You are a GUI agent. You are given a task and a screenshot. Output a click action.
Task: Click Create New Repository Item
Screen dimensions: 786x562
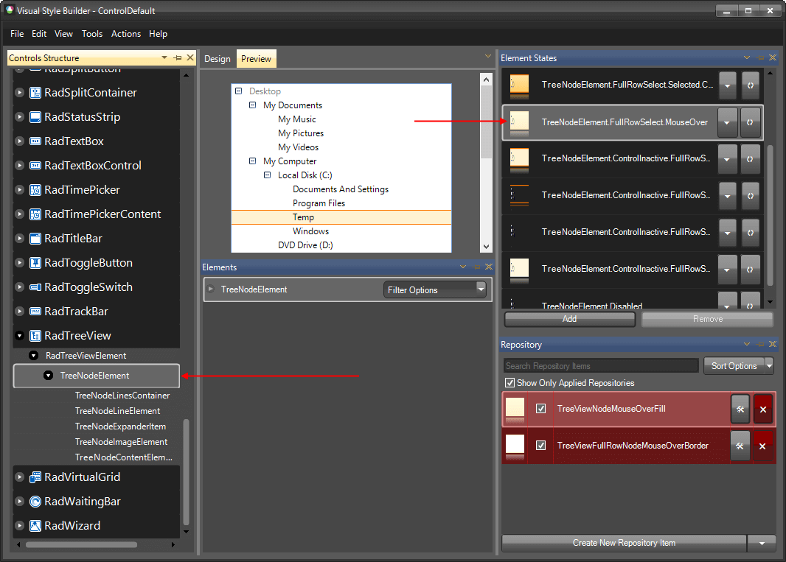point(623,543)
